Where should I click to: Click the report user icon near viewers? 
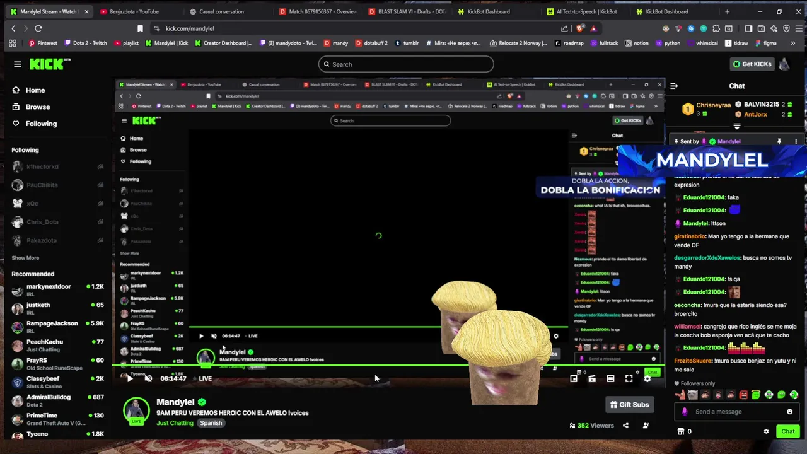[646, 426]
